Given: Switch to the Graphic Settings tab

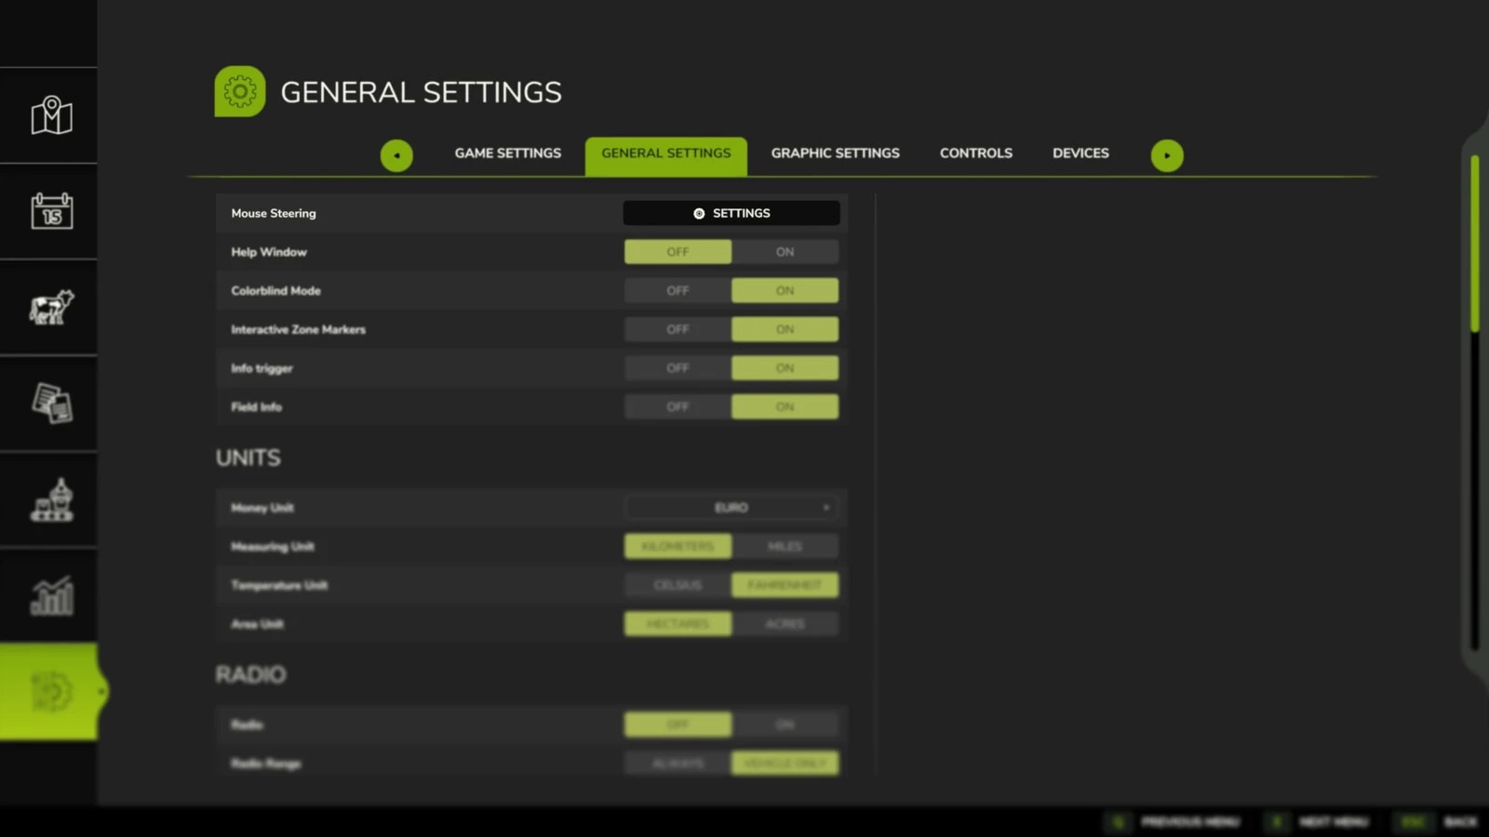Looking at the screenshot, I should point(835,153).
